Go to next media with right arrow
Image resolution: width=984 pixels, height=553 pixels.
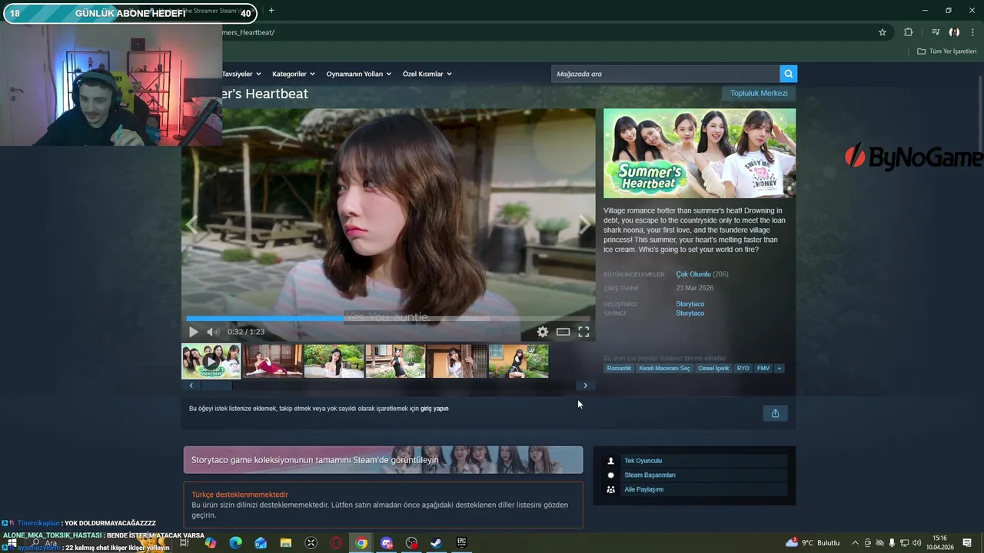(584, 224)
